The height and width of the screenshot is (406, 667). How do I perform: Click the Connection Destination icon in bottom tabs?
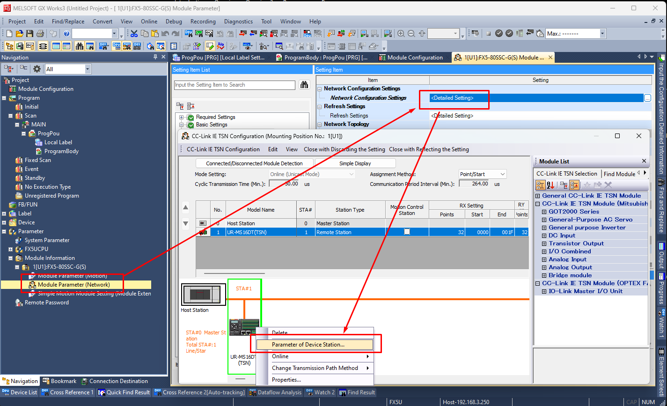click(x=85, y=381)
